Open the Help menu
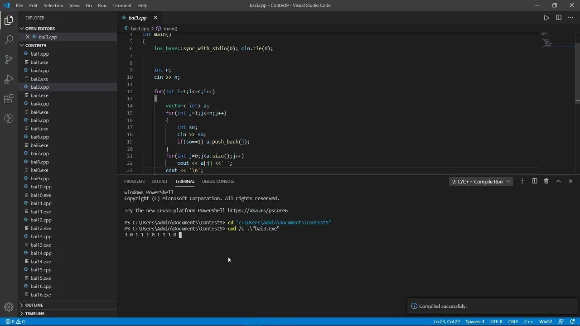This screenshot has height=326, width=580. (142, 5)
